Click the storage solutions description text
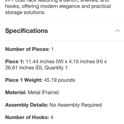 coord(25,12)
